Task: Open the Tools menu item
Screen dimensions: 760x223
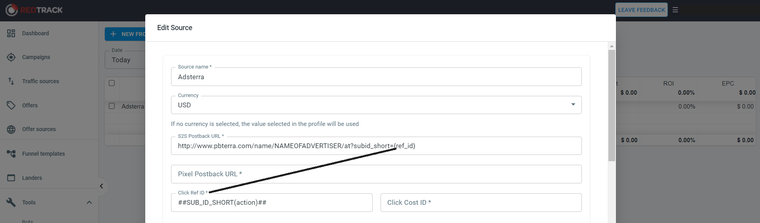Action: pyautogui.click(x=29, y=202)
